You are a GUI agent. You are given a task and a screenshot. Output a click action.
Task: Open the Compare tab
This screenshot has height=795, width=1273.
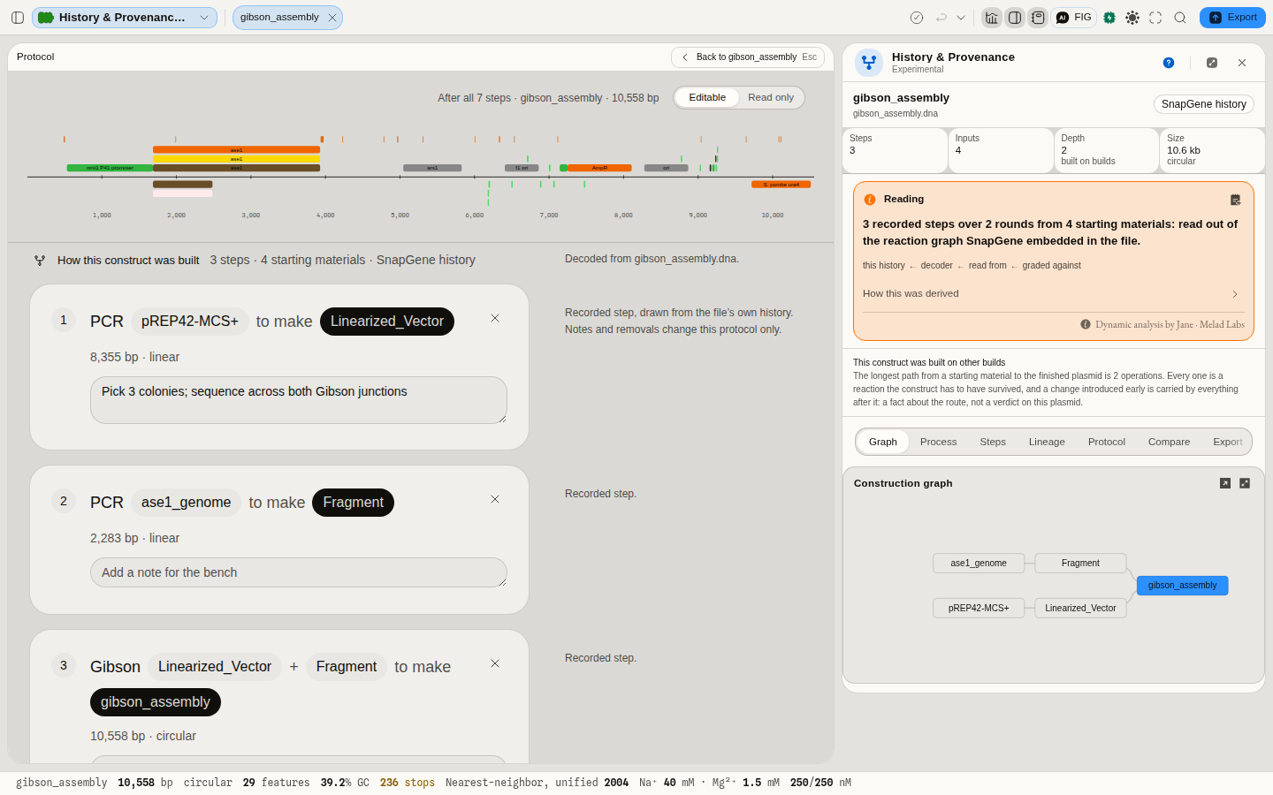click(x=1169, y=442)
